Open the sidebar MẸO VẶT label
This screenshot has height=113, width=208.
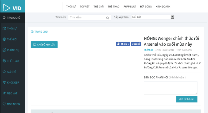(x=12, y=93)
